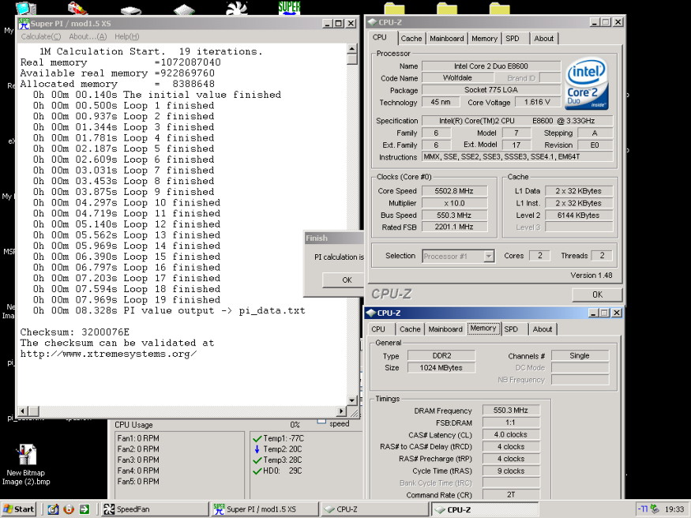Click SpeedFan -77 temperature tray icon
Viewport: 691px width, 518px height.
point(643,509)
